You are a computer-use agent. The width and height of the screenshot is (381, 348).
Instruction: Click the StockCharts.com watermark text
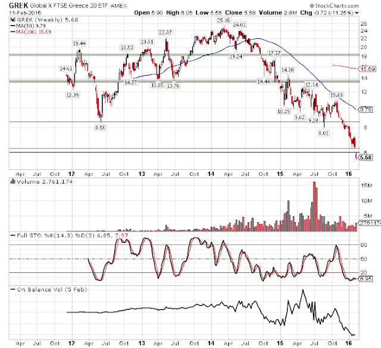click(335, 5)
